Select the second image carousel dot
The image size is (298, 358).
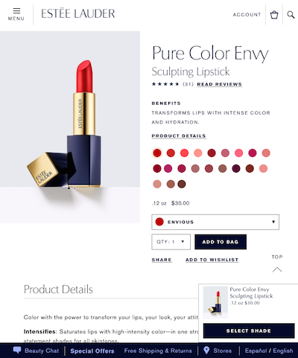click(74, 188)
